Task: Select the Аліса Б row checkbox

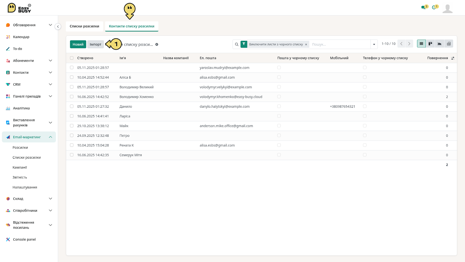Action: point(71,77)
